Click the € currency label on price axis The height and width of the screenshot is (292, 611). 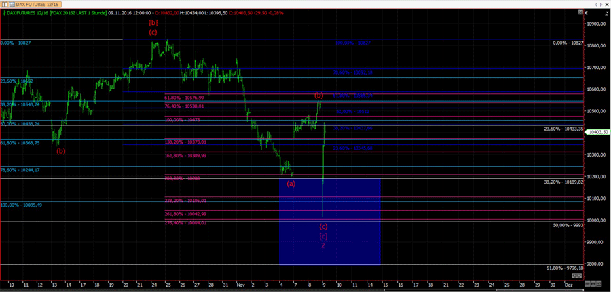[x=588, y=12]
